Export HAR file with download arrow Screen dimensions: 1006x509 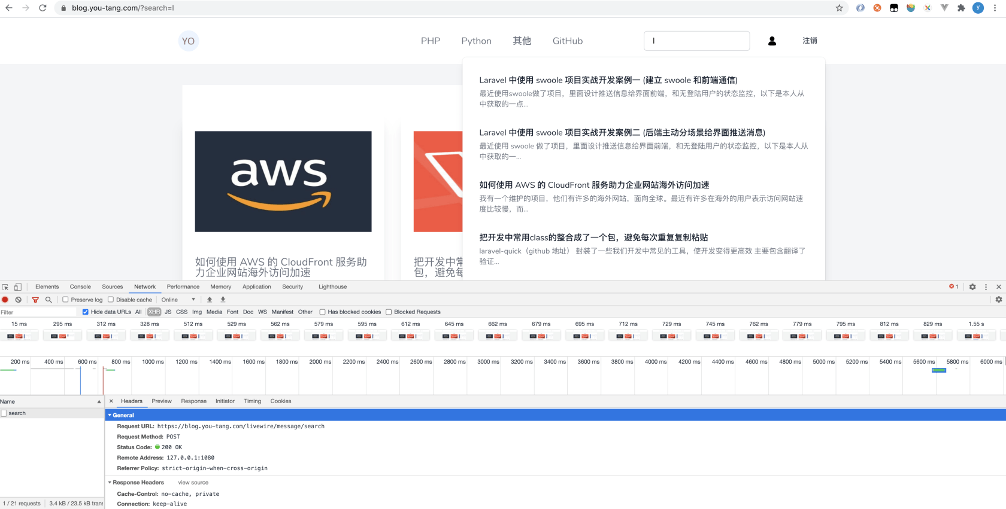coord(223,300)
